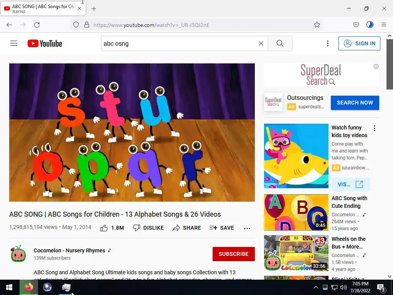
Task: Close the ABC SONG tab
Action: (79, 8)
